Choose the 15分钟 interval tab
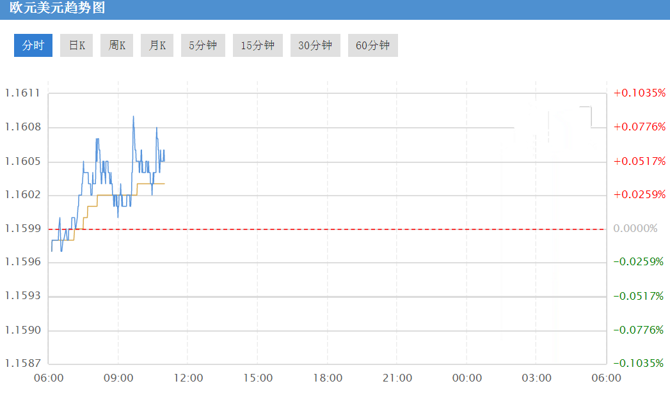 coord(258,45)
